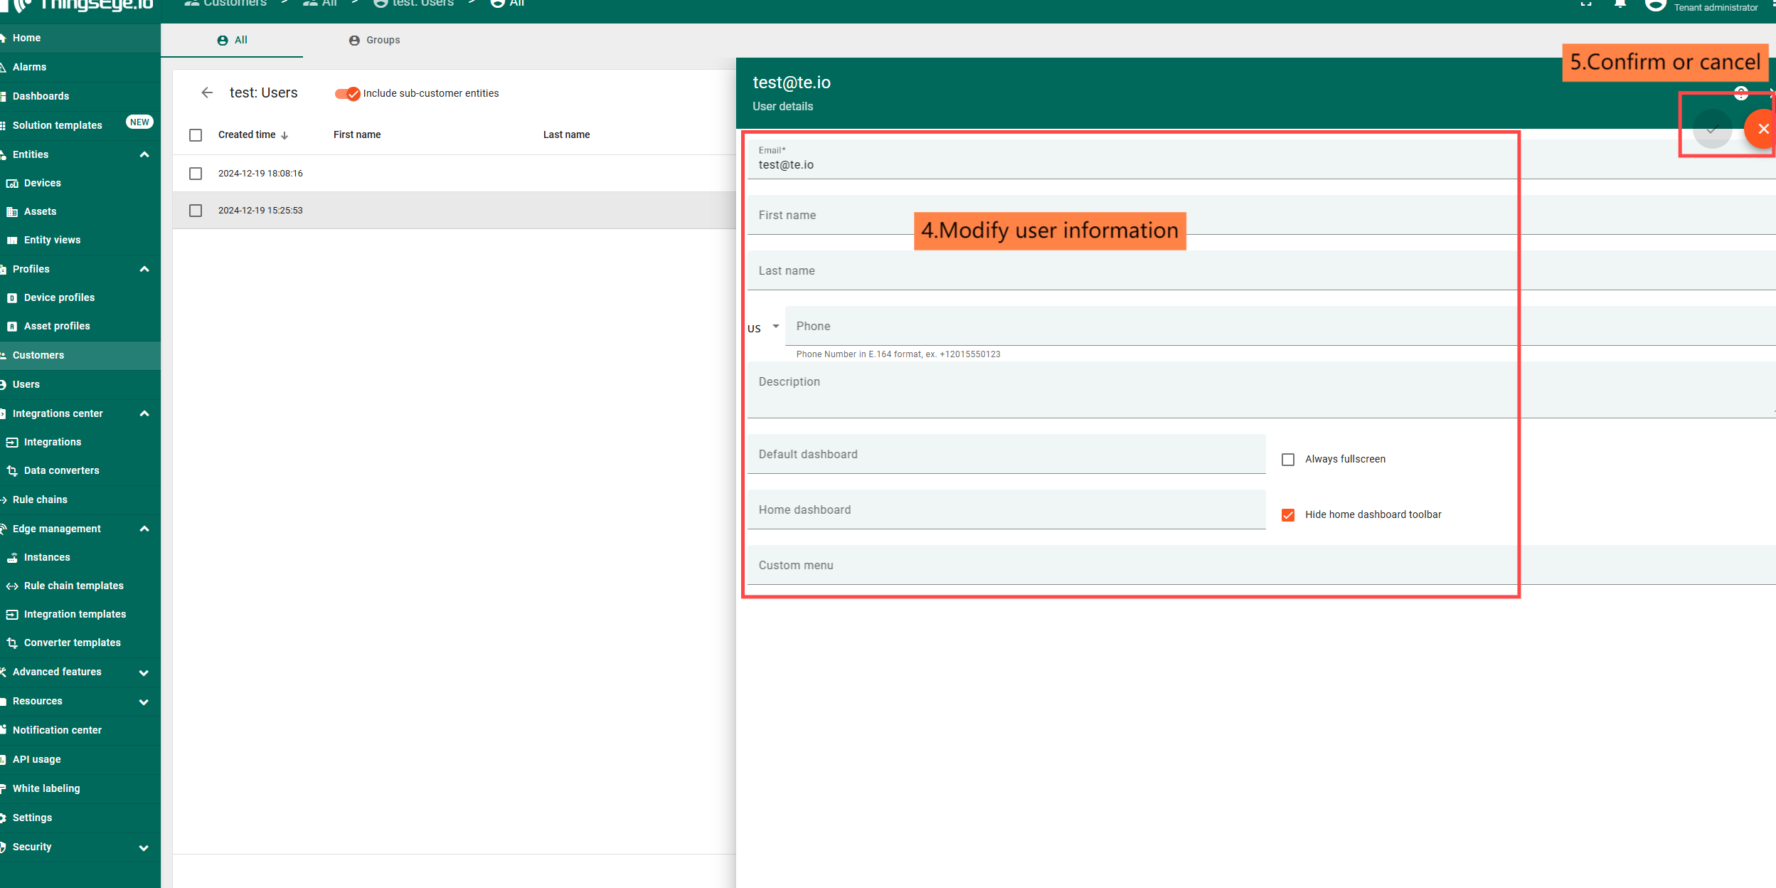
Task: Uncheck Hide home dashboard toolbar
Action: click(x=1288, y=515)
